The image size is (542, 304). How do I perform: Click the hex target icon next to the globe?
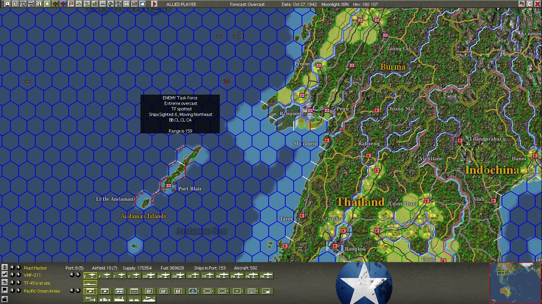pyautogui.click(x=119, y=4)
